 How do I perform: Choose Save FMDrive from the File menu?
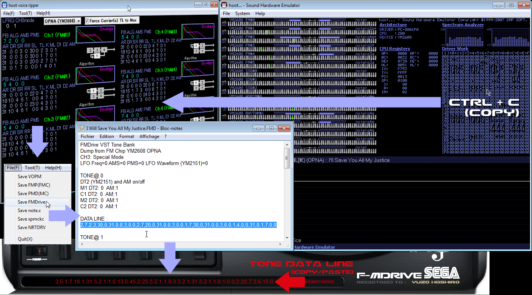tap(32, 202)
